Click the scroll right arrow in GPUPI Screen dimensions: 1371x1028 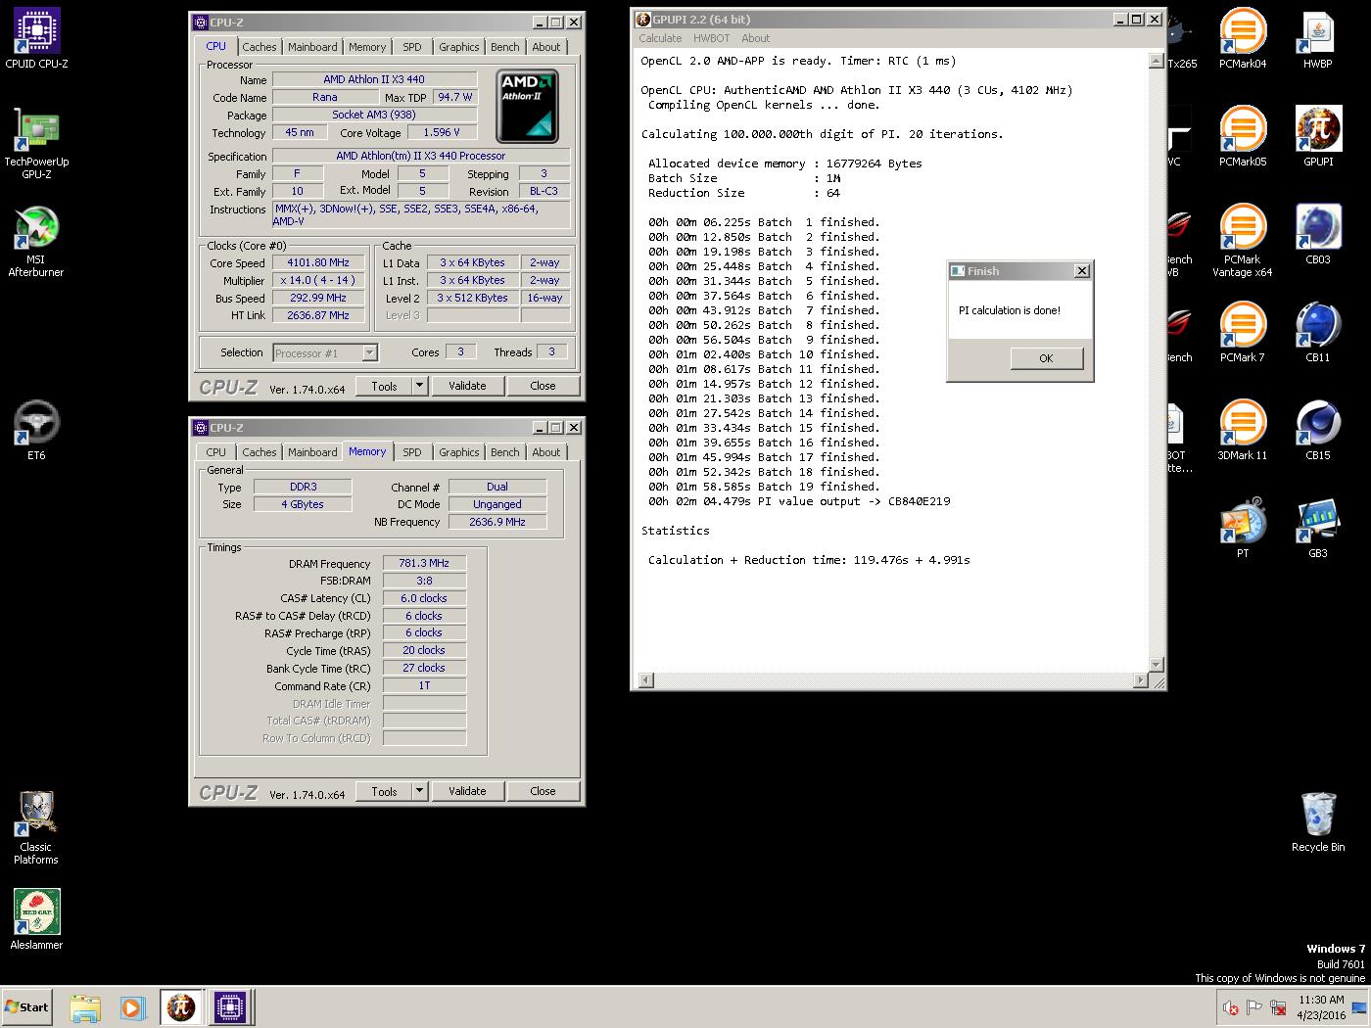(1141, 680)
